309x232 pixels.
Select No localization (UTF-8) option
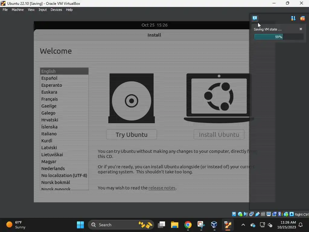tap(64, 176)
